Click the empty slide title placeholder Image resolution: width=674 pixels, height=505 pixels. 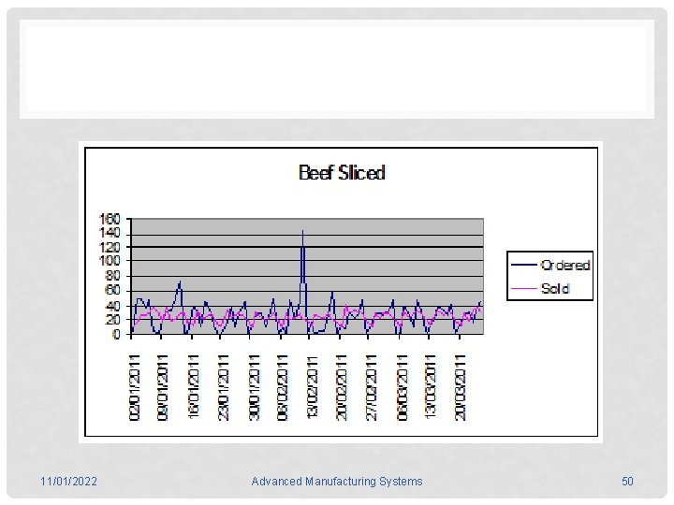[x=337, y=68]
